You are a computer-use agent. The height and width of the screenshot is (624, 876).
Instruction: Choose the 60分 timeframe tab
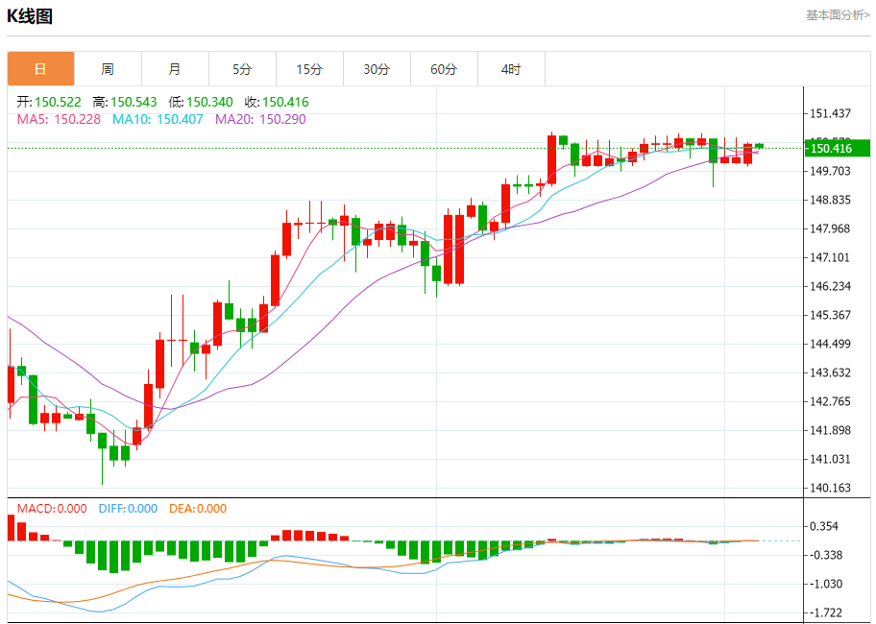444,69
